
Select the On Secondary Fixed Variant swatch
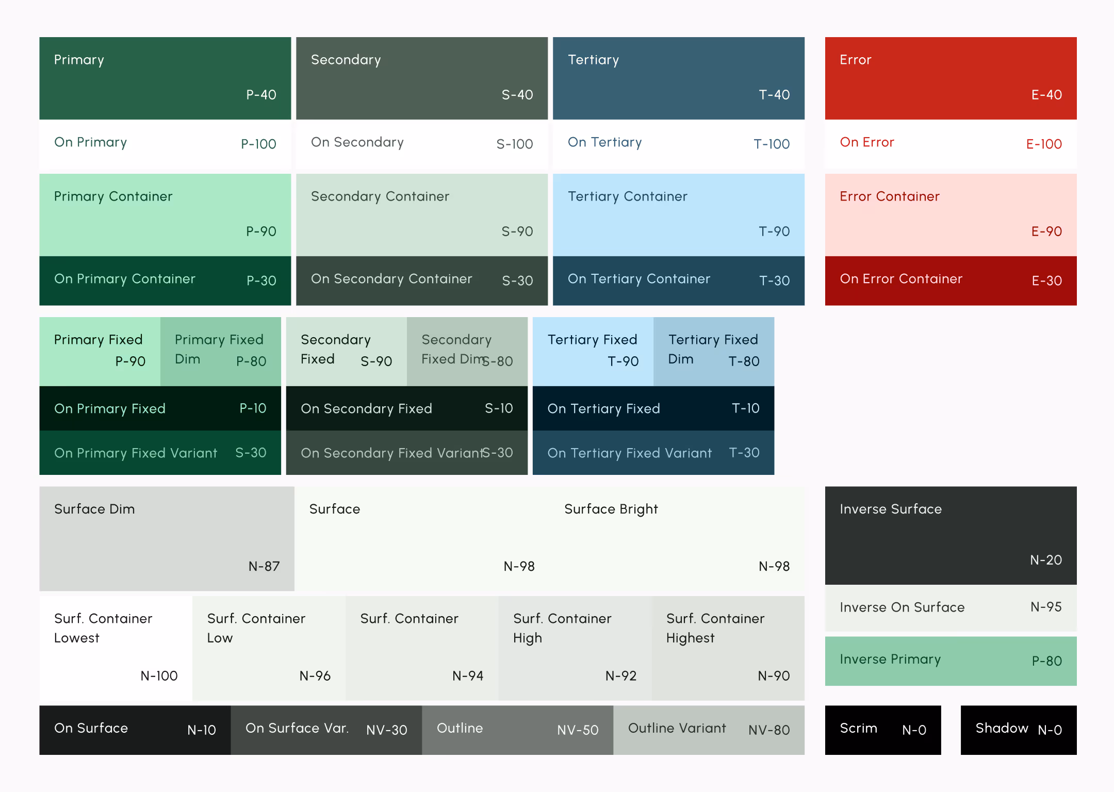406,453
